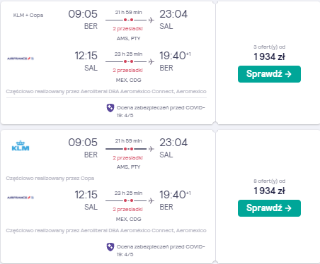The height and width of the screenshot is (264, 320).
Task: Click the 19:40 arrival time in second card
Action: pyautogui.click(x=175, y=195)
